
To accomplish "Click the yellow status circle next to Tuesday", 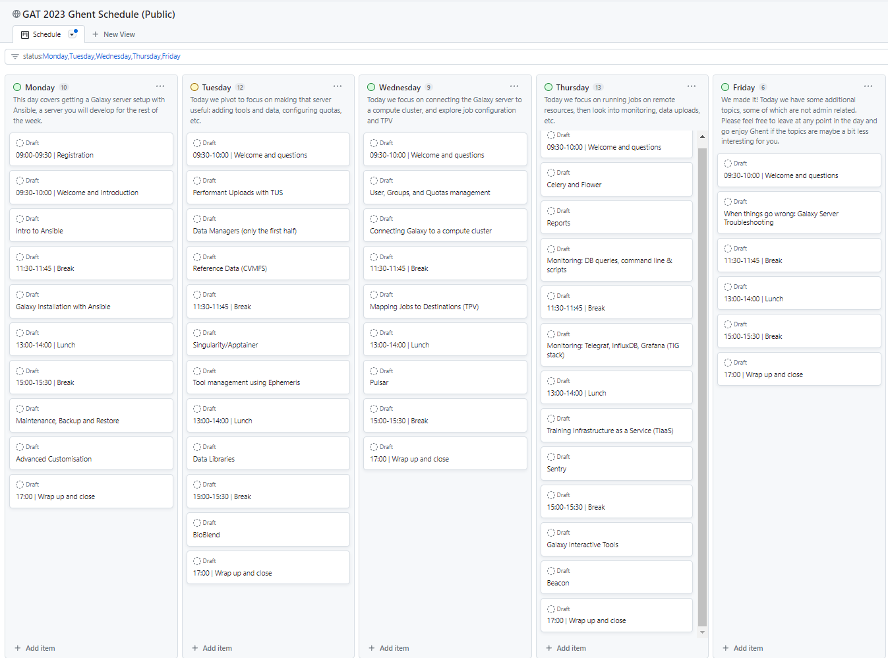I will 194,87.
